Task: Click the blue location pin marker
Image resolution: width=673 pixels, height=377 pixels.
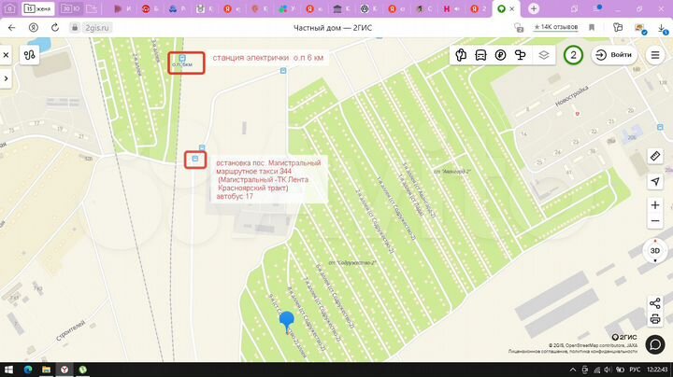Action: pyautogui.click(x=287, y=322)
